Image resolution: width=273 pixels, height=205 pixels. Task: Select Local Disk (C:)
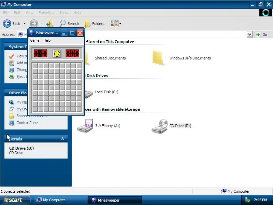(106, 92)
